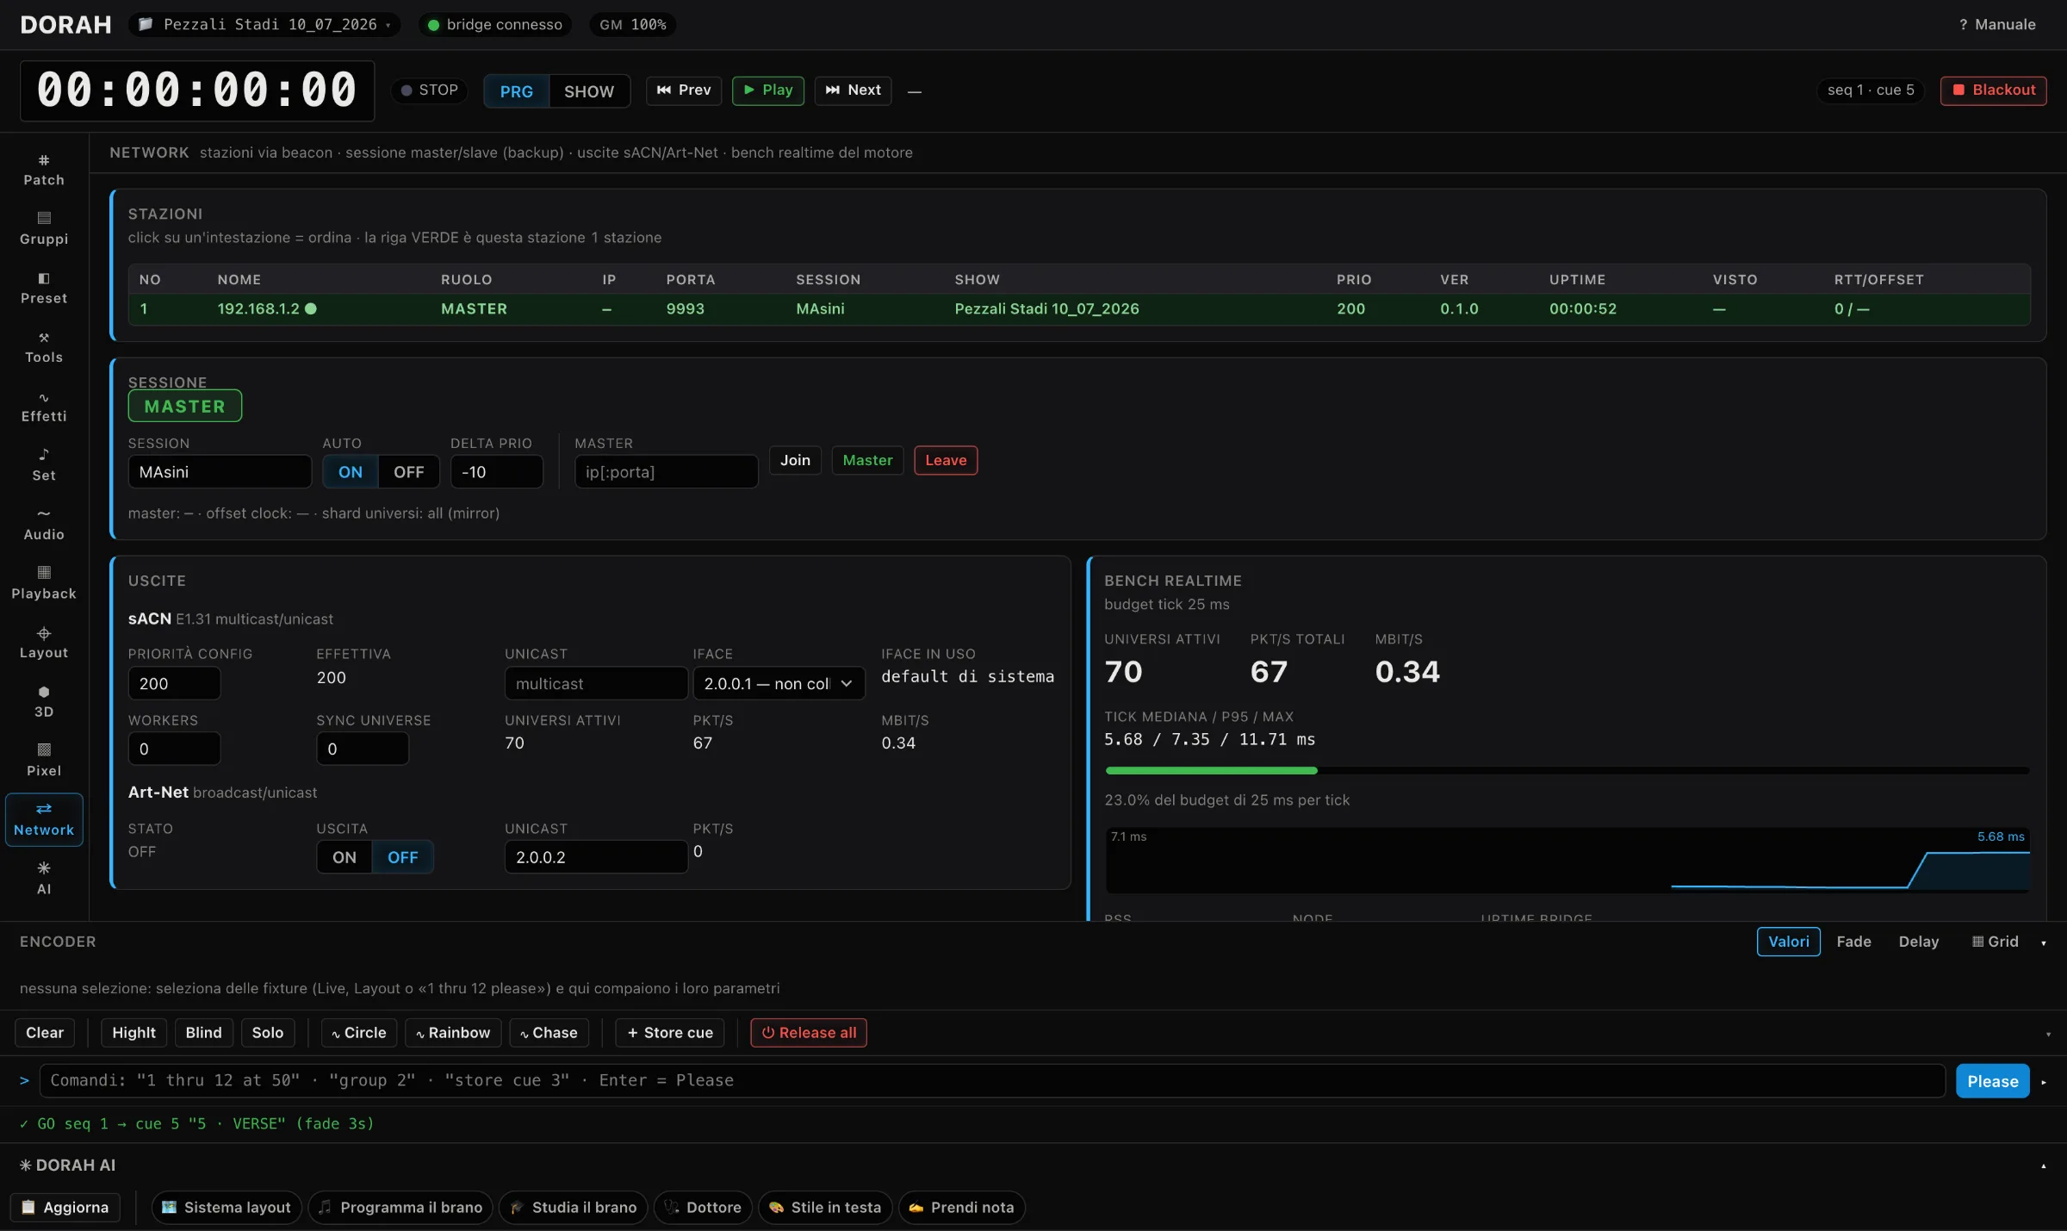Open the Preset sidebar icon

coord(44,289)
